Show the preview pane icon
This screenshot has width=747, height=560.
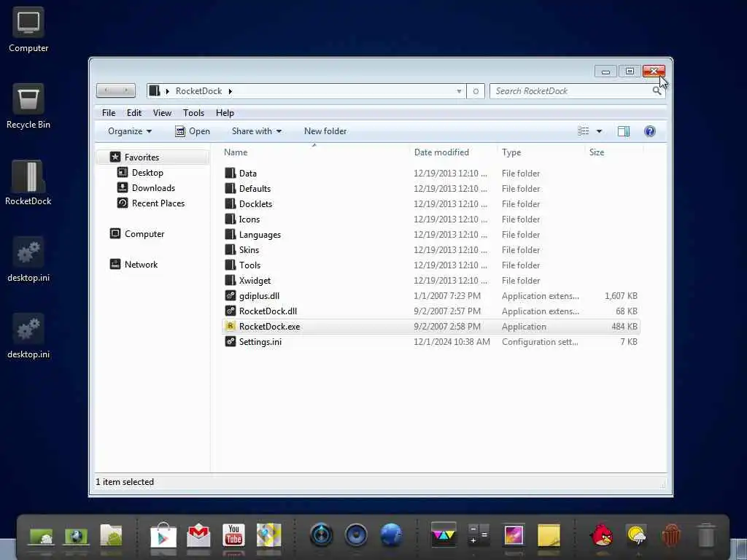click(624, 131)
